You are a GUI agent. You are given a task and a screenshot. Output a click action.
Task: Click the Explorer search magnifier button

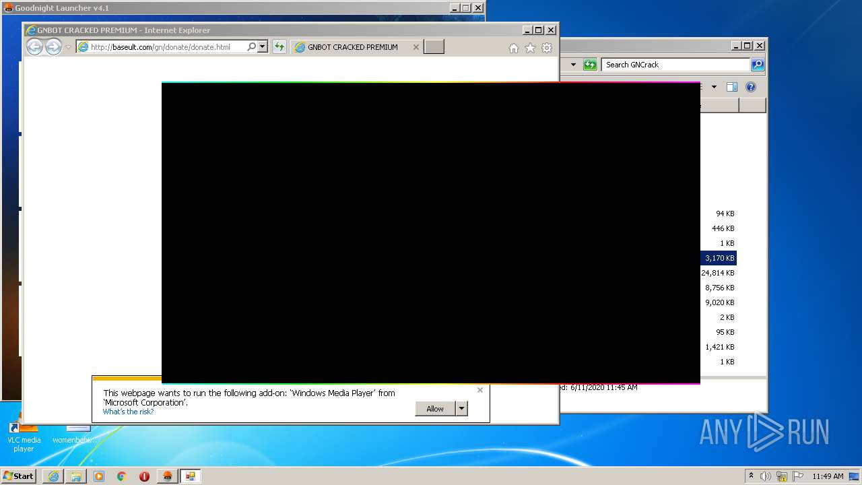758,65
